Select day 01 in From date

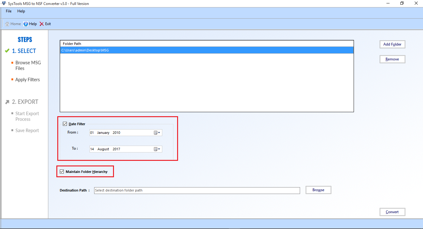coord(92,133)
